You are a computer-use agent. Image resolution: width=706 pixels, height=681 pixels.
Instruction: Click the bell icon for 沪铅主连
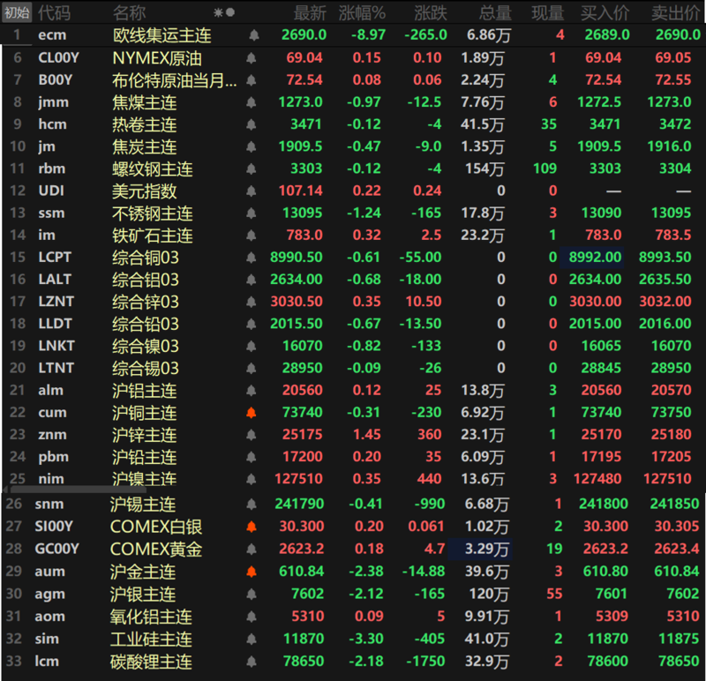tap(252, 457)
